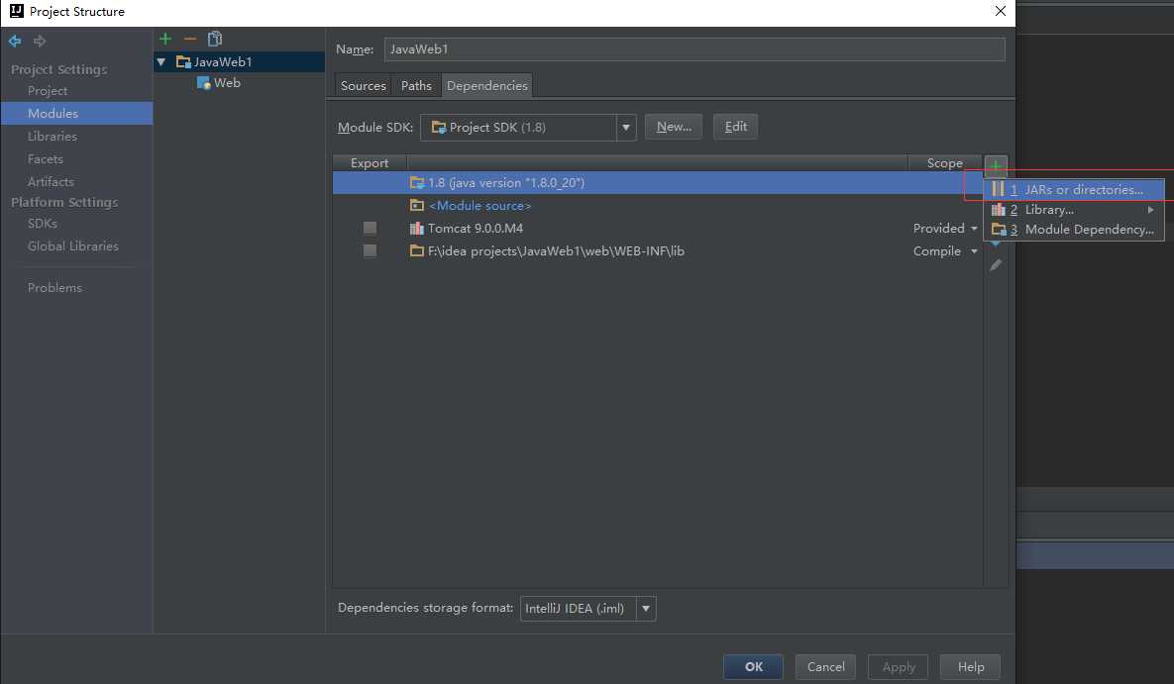Select the Dependencies tab
Image resolution: width=1174 pixels, height=684 pixels.
click(487, 85)
